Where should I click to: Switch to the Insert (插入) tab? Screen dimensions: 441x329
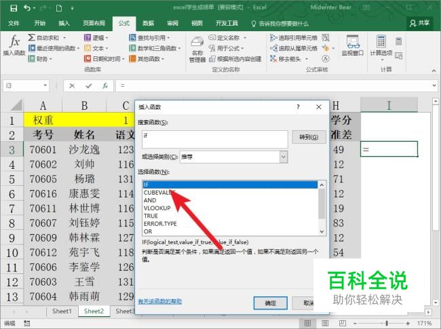pos(64,23)
